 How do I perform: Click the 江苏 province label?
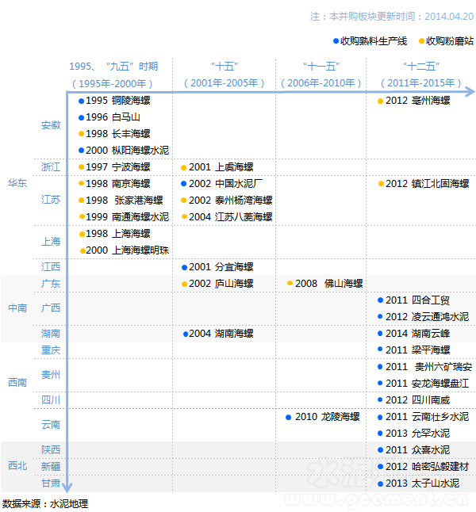[51, 200]
